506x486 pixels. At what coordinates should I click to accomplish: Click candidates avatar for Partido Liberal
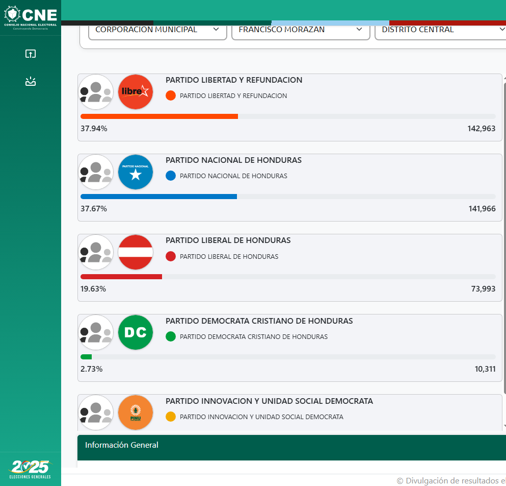tap(96, 252)
